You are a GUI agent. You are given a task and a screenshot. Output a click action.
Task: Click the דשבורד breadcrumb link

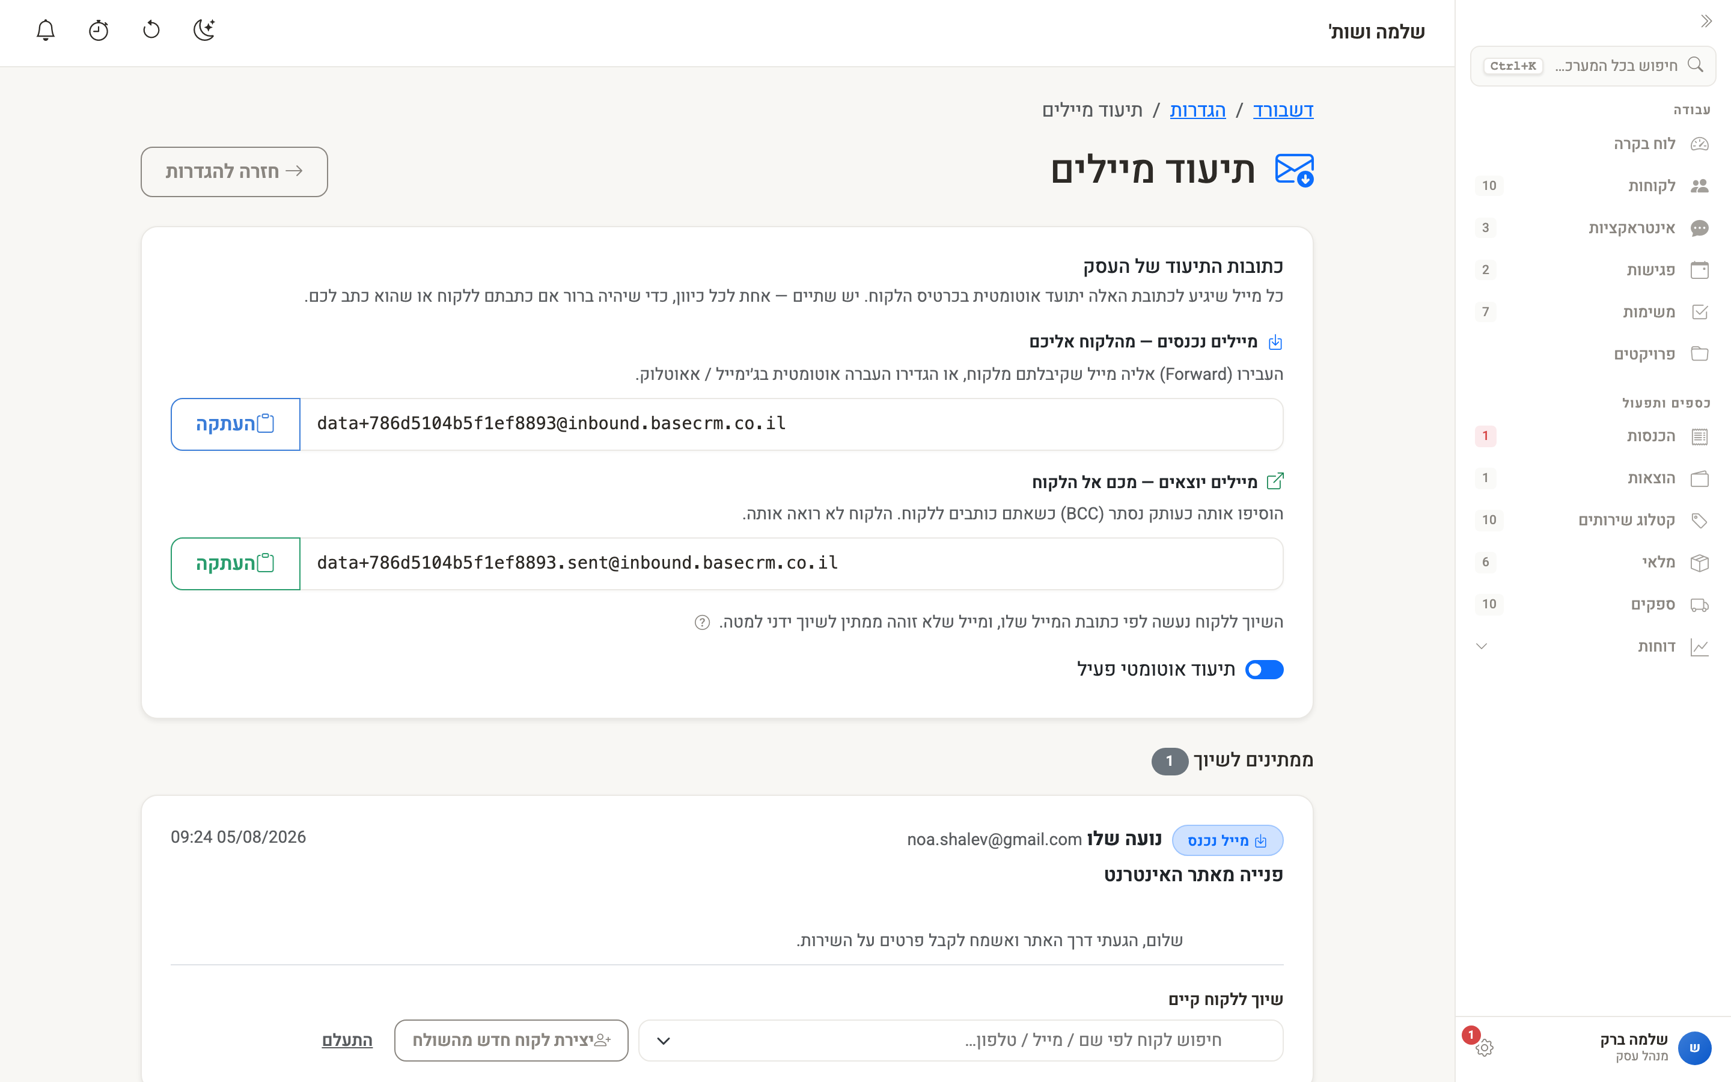click(1283, 110)
